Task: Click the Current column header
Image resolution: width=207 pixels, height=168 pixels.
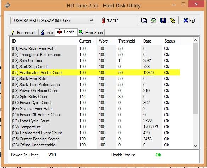Action: [87, 41]
